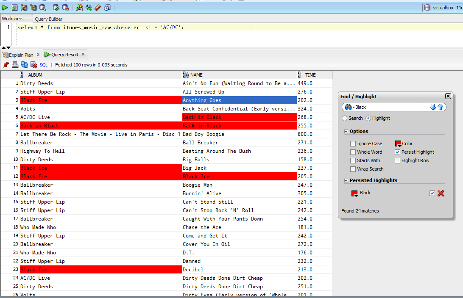Change the highlight Color swatch
The height and width of the screenshot is (298, 463).
[398, 143]
